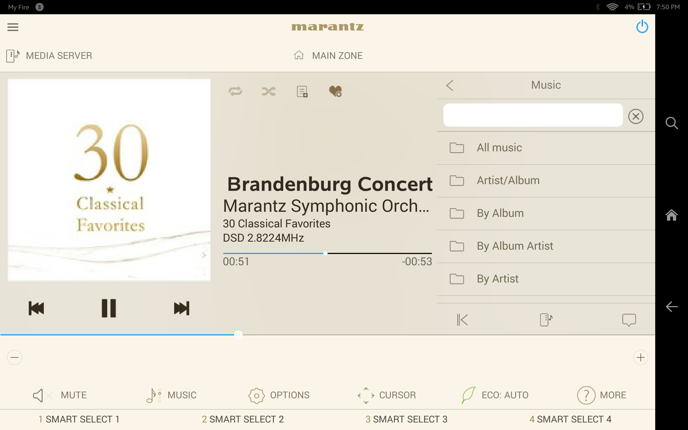
Task: Open the search function from the right sidebar
Action: click(672, 123)
